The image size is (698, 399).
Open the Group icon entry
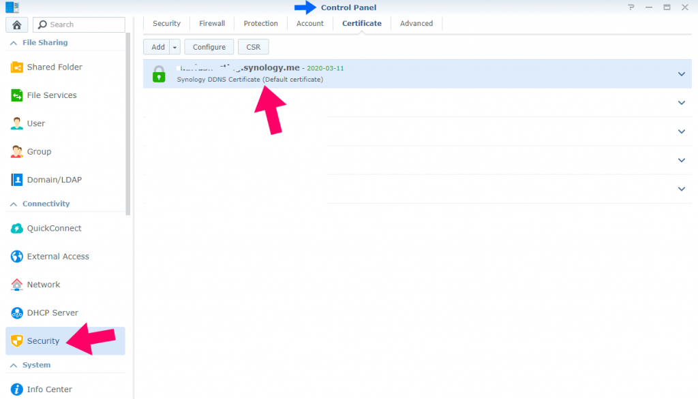click(x=17, y=152)
